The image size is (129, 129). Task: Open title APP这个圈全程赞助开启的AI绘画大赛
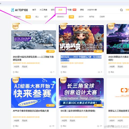click(31, 111)
